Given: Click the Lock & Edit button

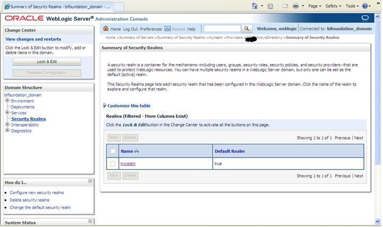Looking at the screenshot, I should (47, 62).
